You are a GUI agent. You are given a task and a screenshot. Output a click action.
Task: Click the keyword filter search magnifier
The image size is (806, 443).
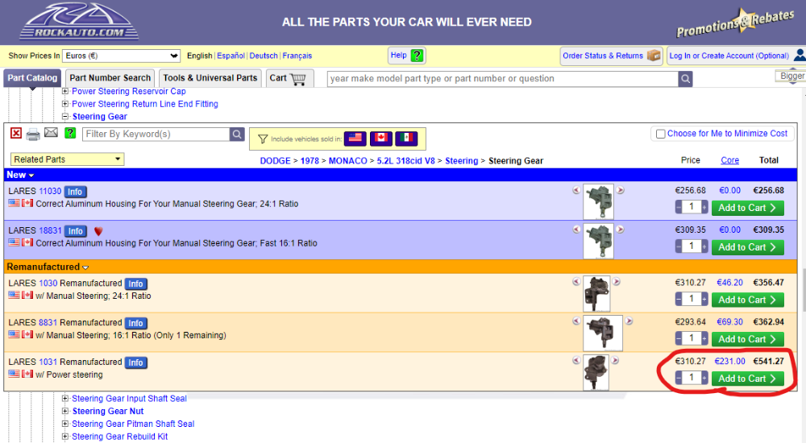[236, 135]
